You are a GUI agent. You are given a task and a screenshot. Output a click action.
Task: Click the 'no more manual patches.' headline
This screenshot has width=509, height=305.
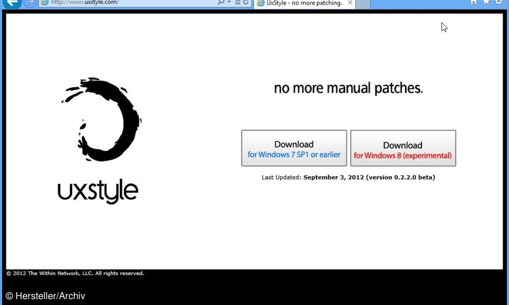point(348,88)
